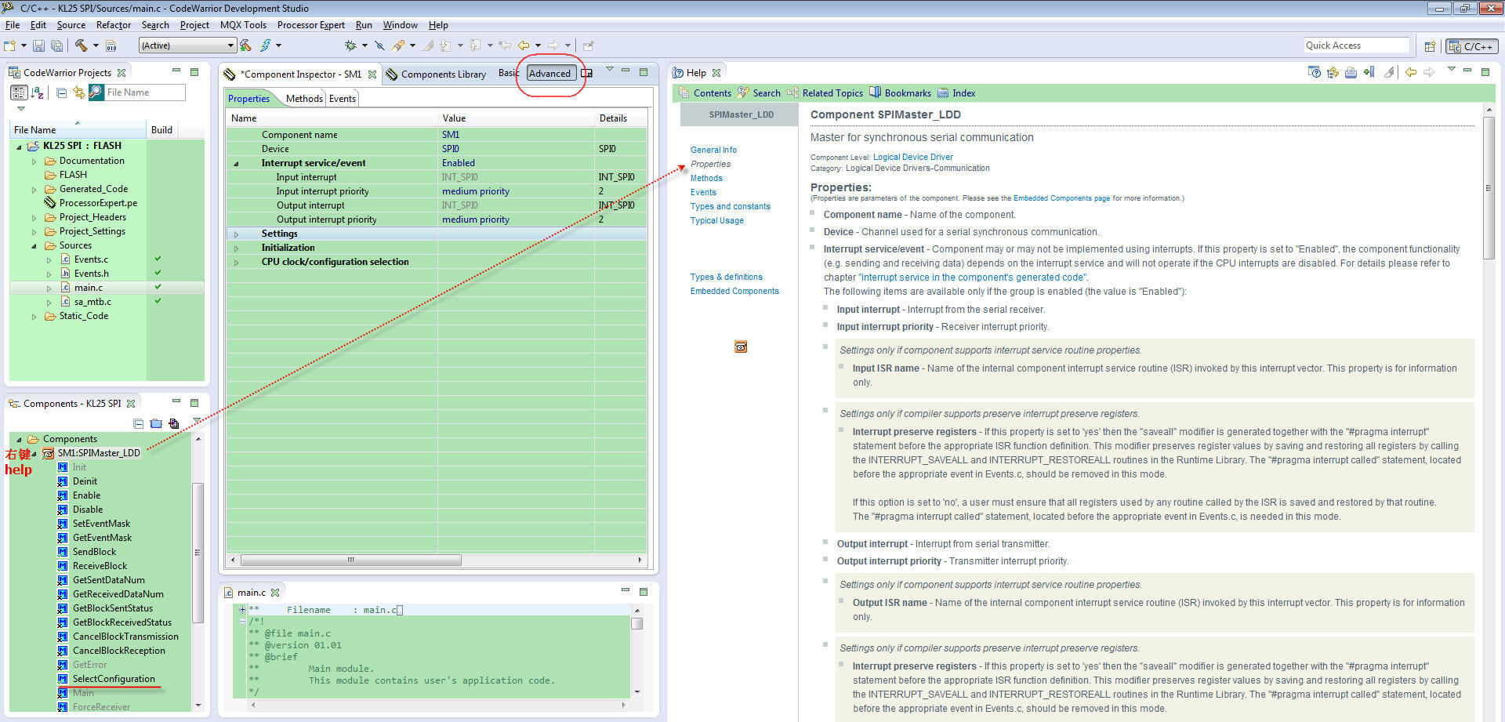This screenshot has height=722, width=1505.
Task: Toggle the Enabled value of Interrupt service/event
Action: (x=459, y=163)
